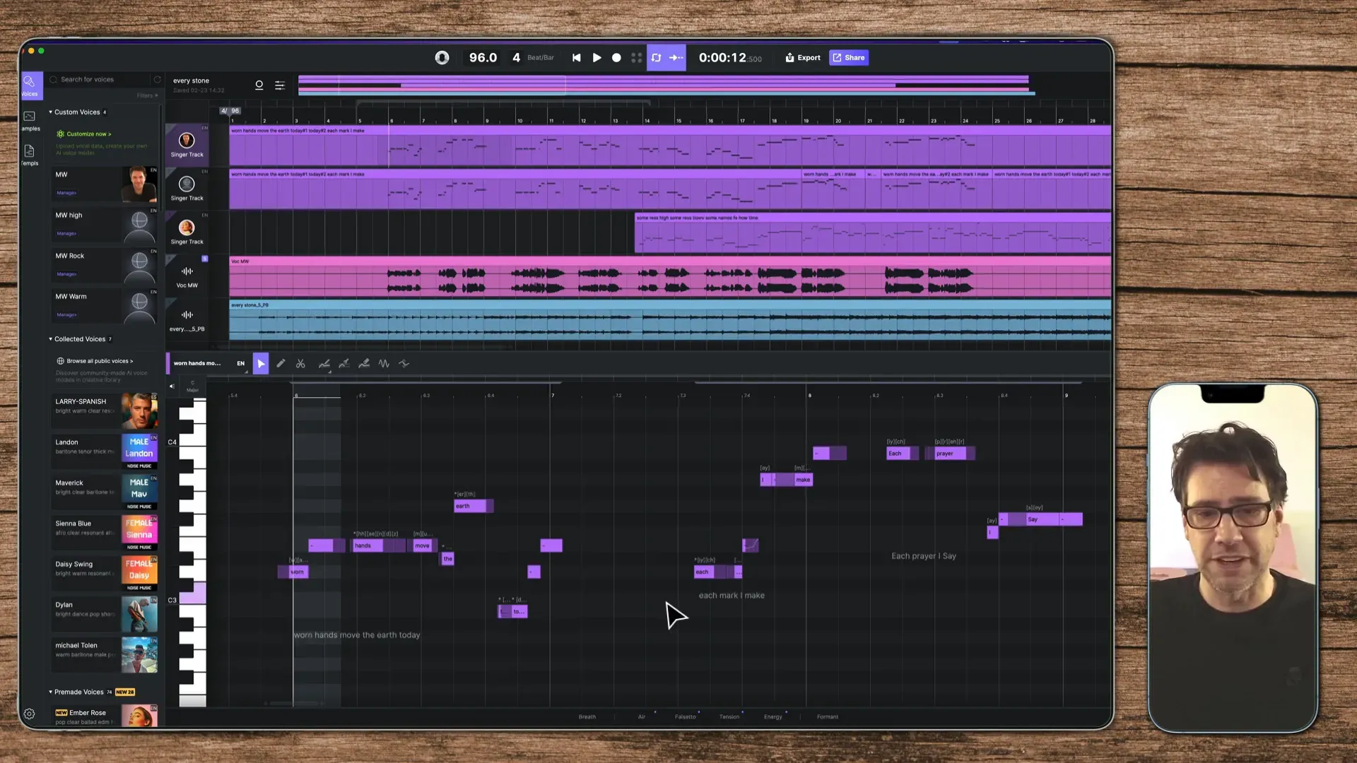Switch to the Templates panel

(30, 155)
